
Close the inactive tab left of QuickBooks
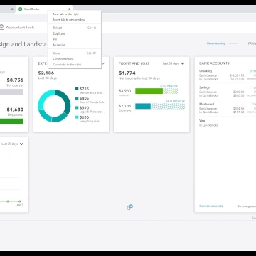(12, 9)
